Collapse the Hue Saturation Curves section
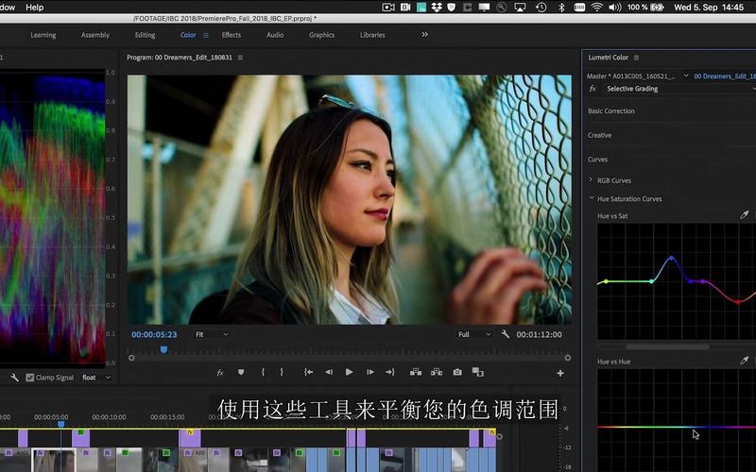756x472 pixels. (592, 198)
